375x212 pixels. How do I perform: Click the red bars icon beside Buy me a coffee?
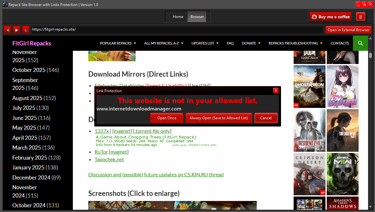tap(361, 17)
